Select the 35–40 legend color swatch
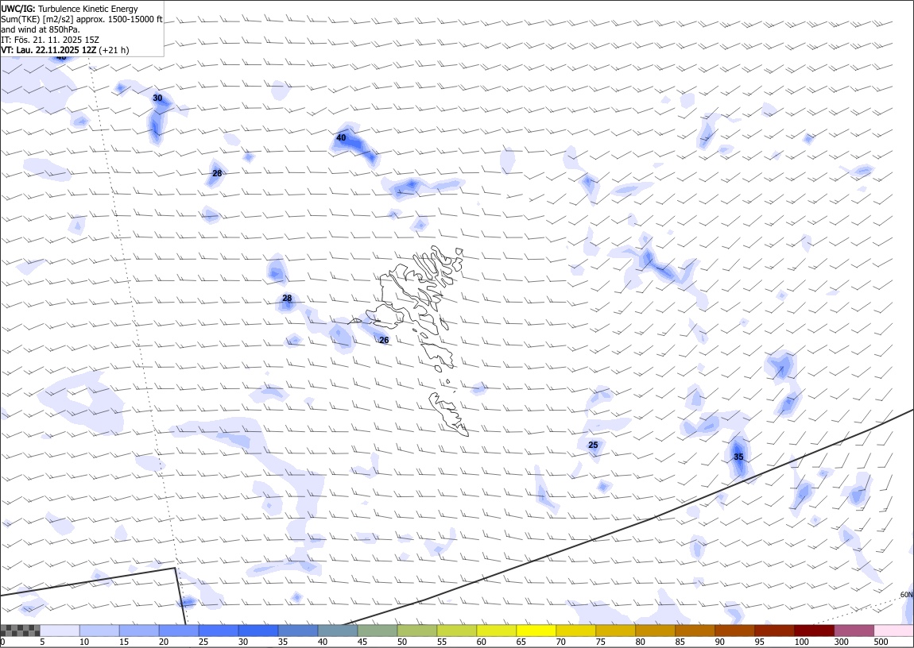This screenshot has width=914, height=648. (298, 631)
